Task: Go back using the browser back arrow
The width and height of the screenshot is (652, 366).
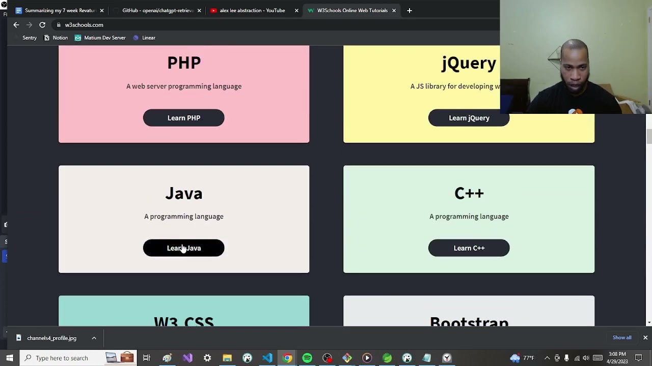Action: pos(16,25)
